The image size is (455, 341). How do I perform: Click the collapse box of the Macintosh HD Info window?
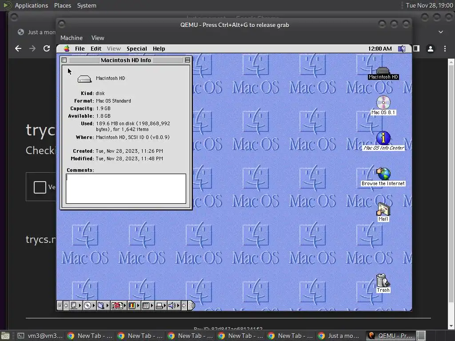point(188,60)
